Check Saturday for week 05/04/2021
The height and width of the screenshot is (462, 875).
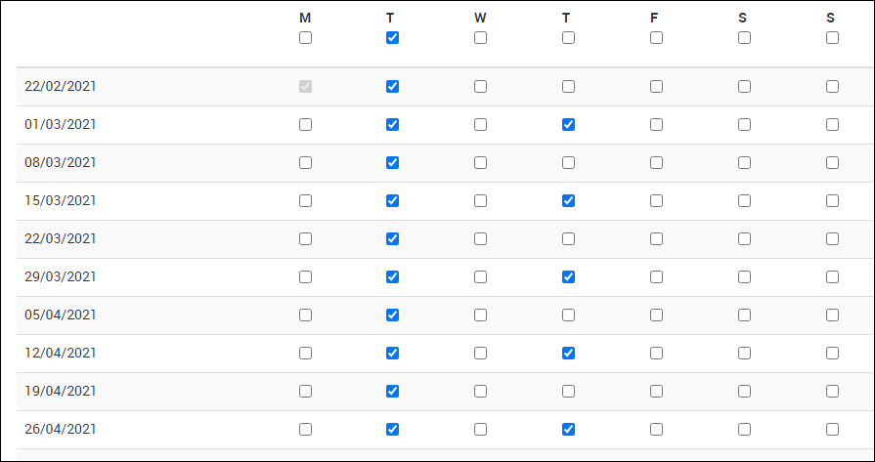[x=744, y=315]
